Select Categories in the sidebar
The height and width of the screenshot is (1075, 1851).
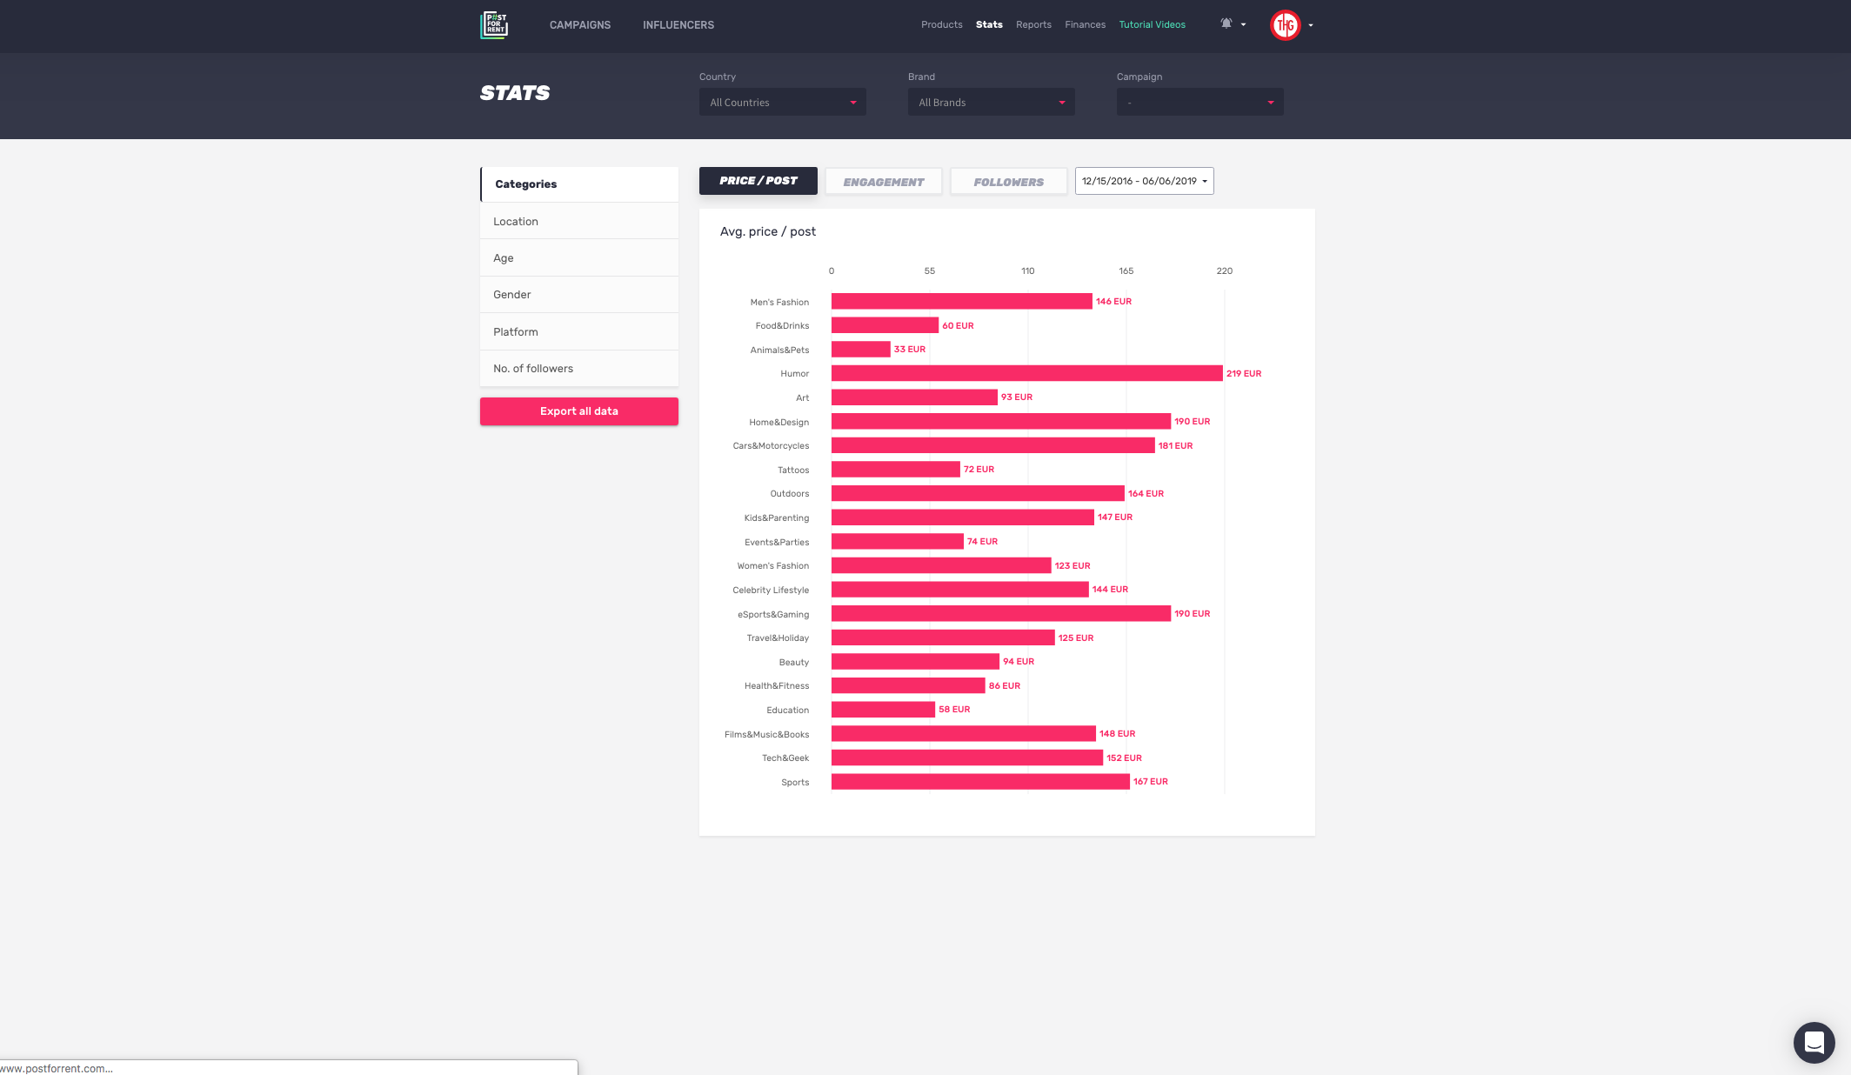click(x=579, y=184)
